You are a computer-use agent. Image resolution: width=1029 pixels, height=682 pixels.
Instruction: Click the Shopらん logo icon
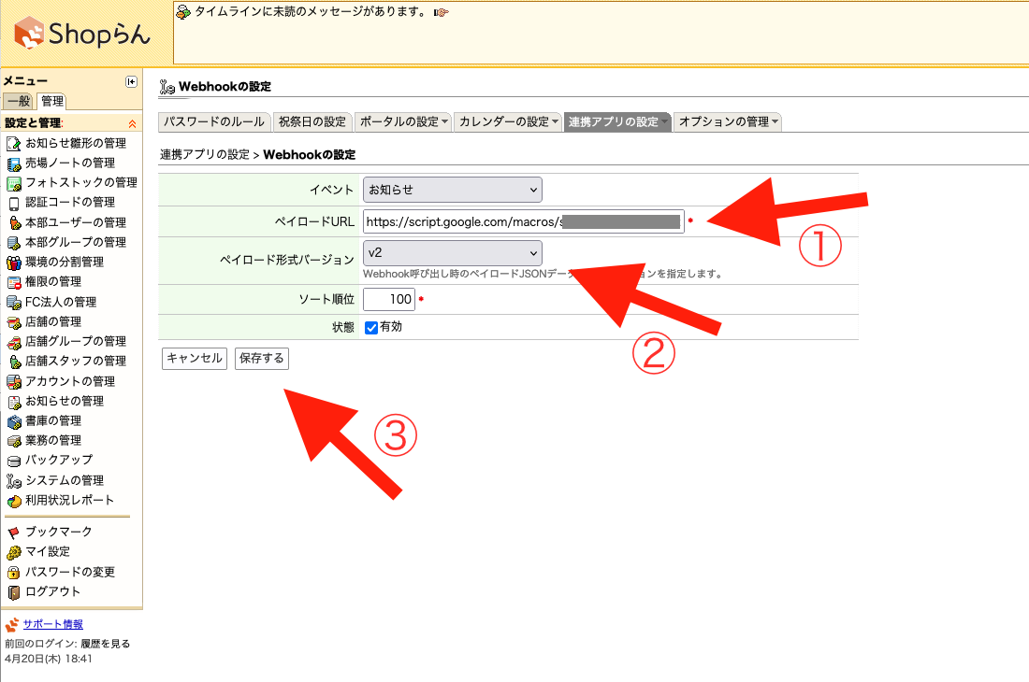point(31,33)
